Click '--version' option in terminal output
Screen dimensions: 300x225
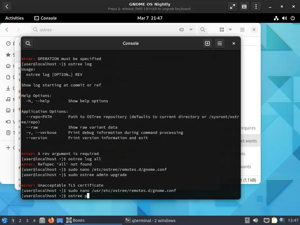tap(37, 138)
